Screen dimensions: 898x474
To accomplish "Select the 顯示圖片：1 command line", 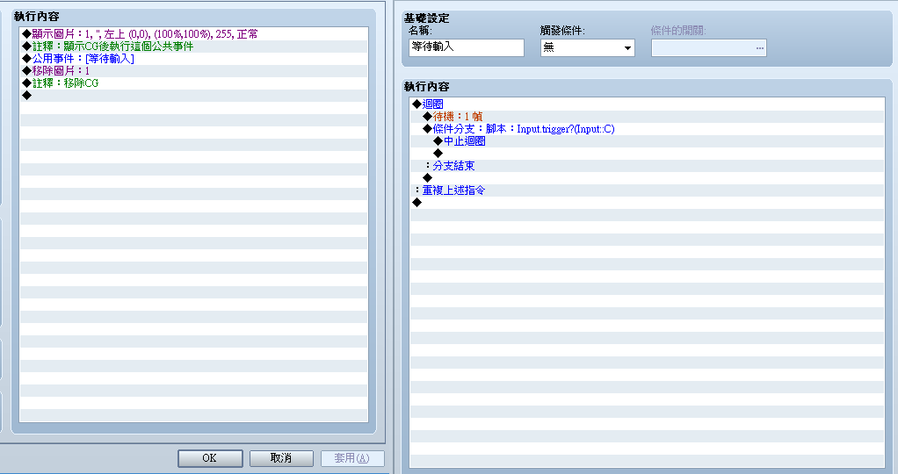I will coord(193,33).
